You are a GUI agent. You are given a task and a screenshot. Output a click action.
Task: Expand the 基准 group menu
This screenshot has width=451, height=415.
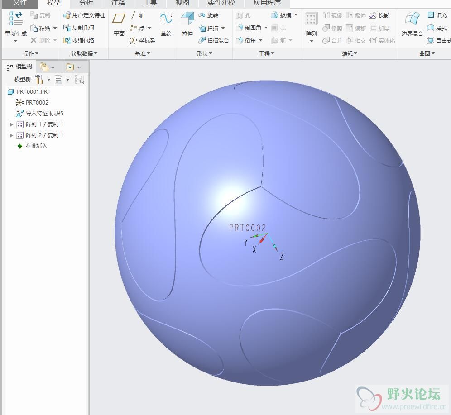click(143, 53)
